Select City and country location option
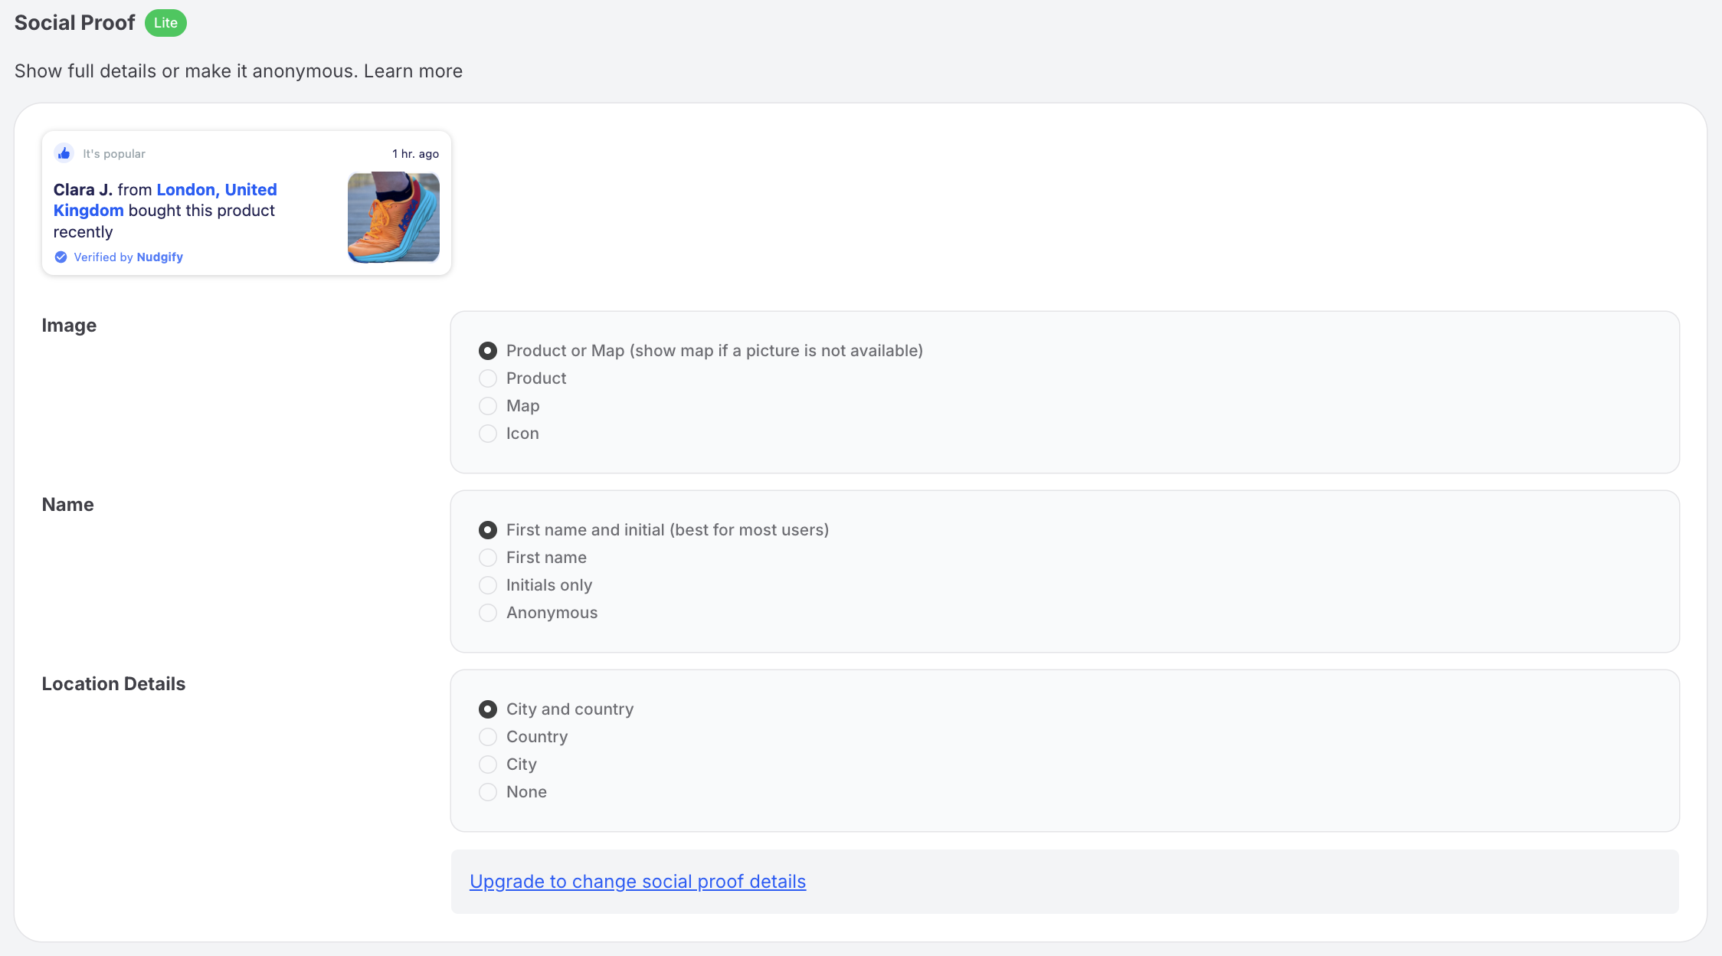Viewport: 1722px width, 956px height. pyautogui.click(x=488, y=709)
